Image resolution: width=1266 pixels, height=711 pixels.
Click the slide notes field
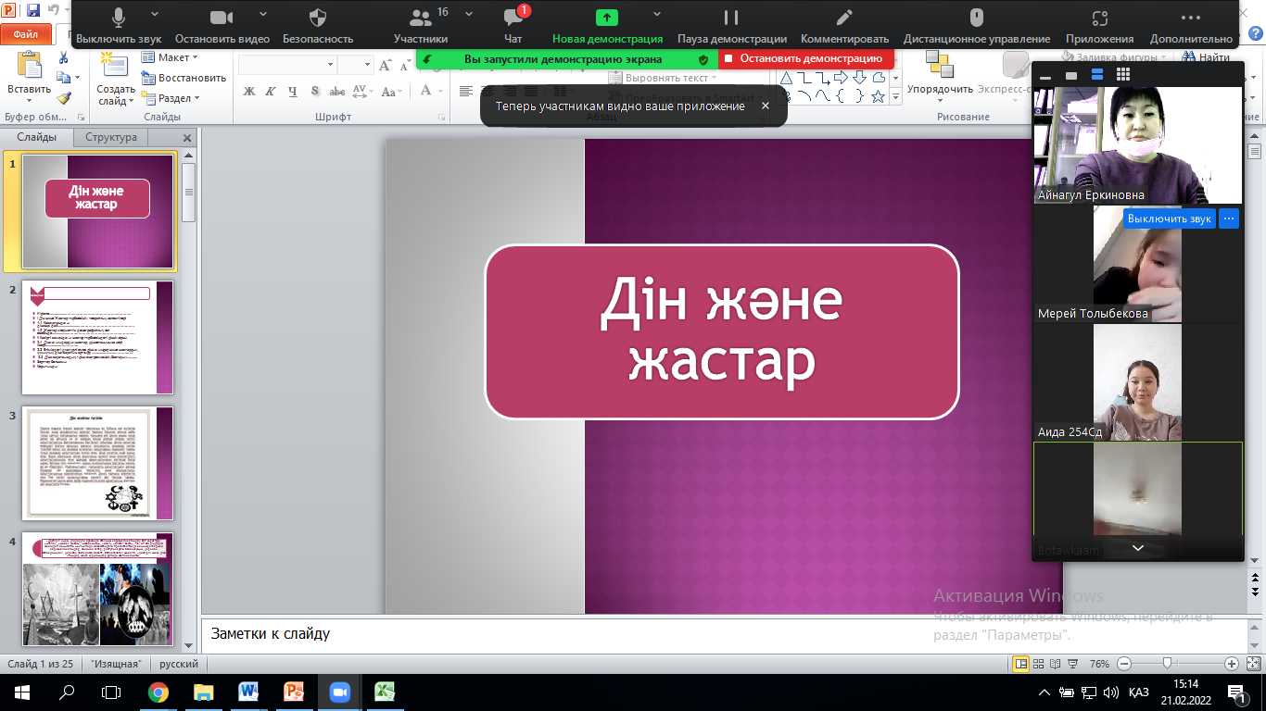point(723,634)
